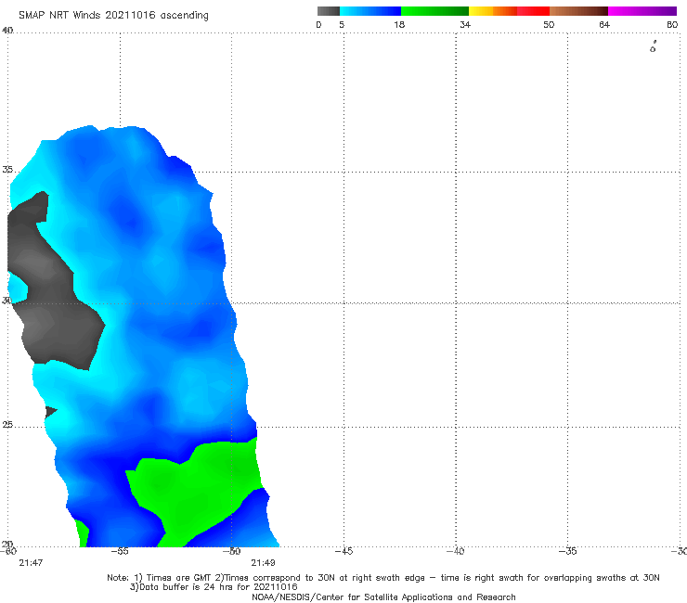Click the small gray patch near 25N
Viewport: 687px width, 603px height.
click(x=51, y=412)
